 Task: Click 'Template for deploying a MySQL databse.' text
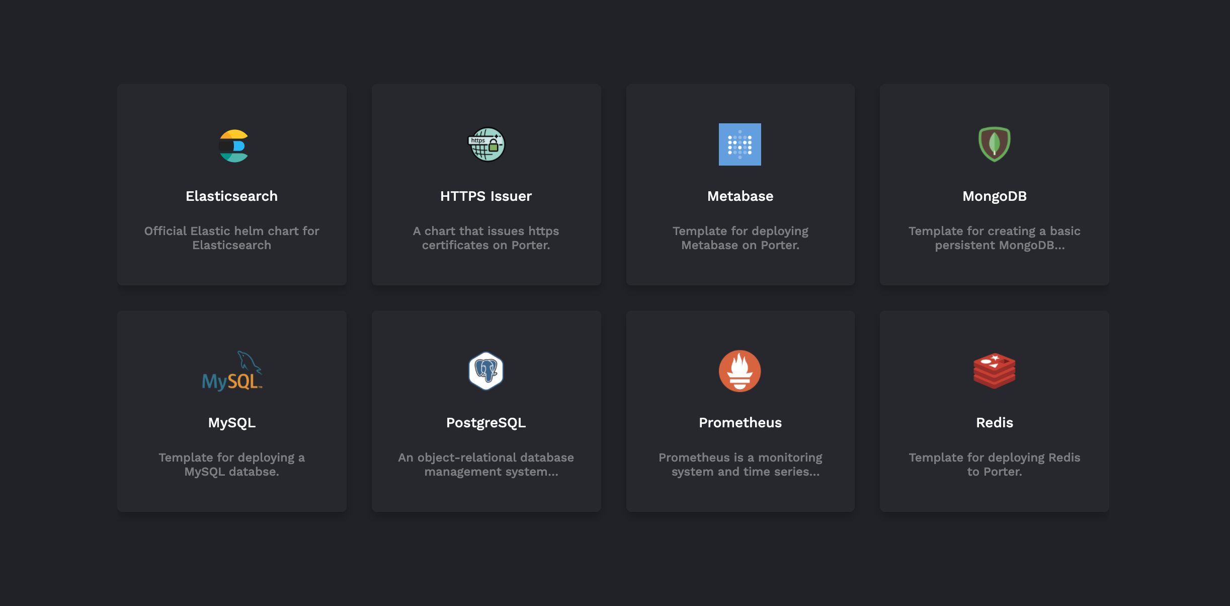(x=231, y=465)
